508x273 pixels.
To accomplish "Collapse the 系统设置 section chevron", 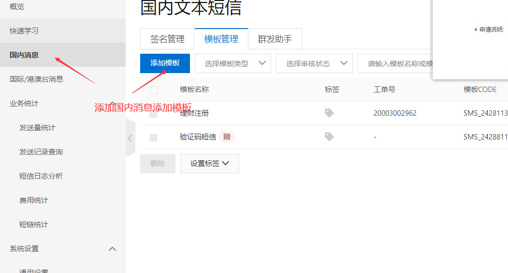I will tap(112, 249).
